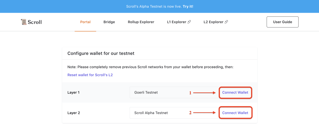Click the link icon beside L1 Explorer
The width and height of the screenshot is (319, 131).
pyautogui.click(x=189, y=22)
